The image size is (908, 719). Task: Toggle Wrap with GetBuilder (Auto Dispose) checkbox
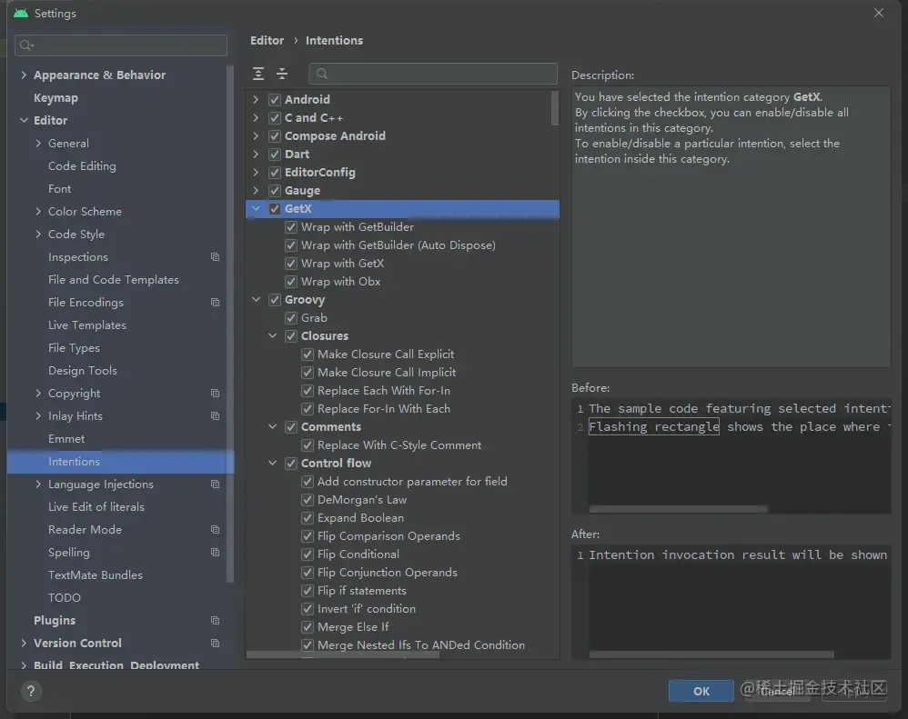point(291,245)
